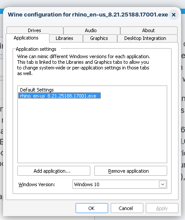The height and width of the screenshot is (220, 185).
Task: Select Default Settings in the application list
Action: [x=37, y=90]
